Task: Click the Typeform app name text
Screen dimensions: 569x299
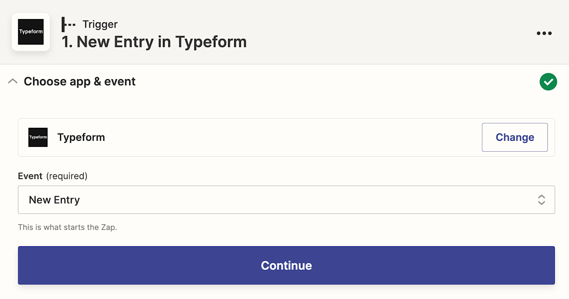Action: (81, 137)
